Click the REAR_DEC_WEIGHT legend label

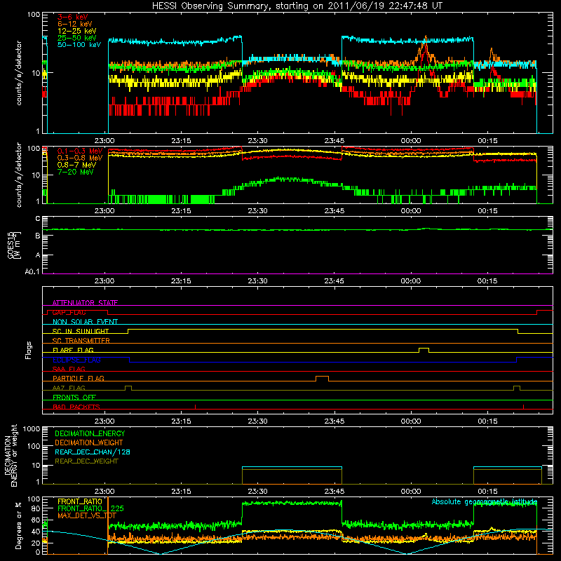click(86, 461)
